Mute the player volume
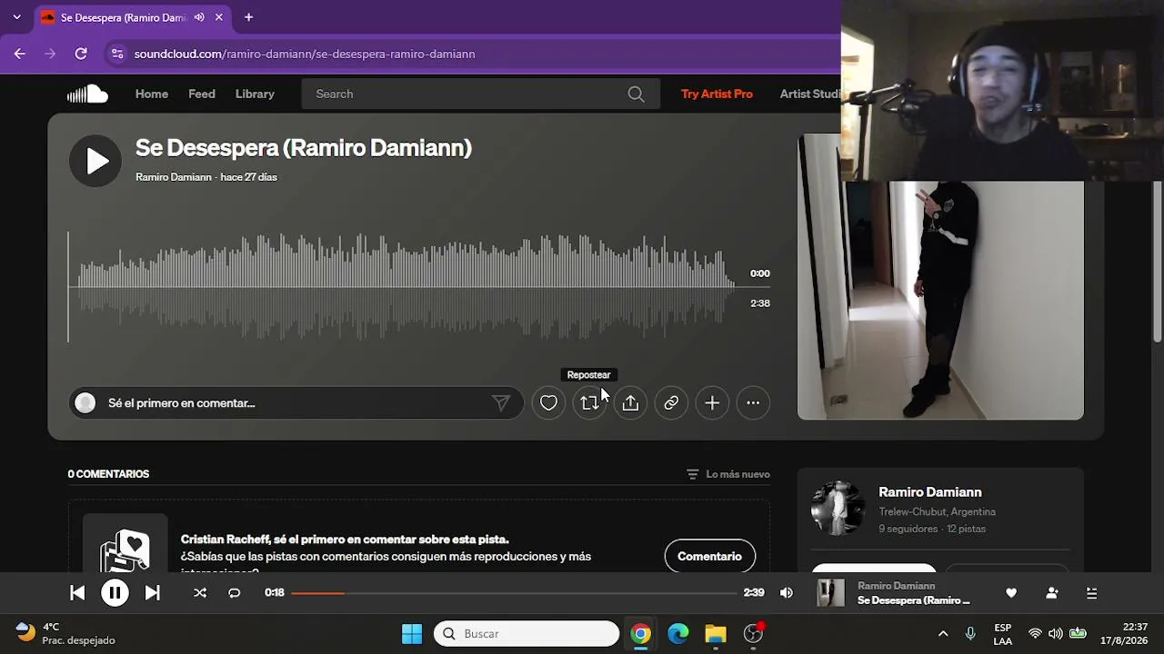Image resolution: width=1164 pixels, height=654 pixels. pyautogui.click(x=787, y=593)
